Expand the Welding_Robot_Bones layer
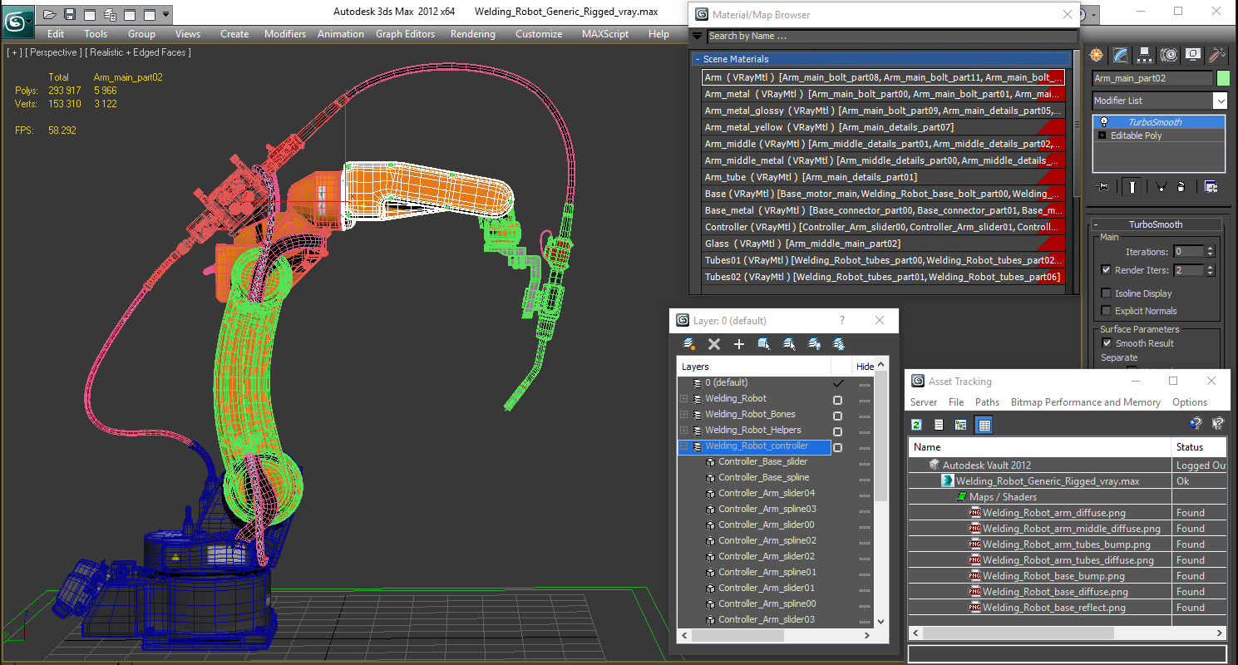1238x665 pixels. click(683, 415)
